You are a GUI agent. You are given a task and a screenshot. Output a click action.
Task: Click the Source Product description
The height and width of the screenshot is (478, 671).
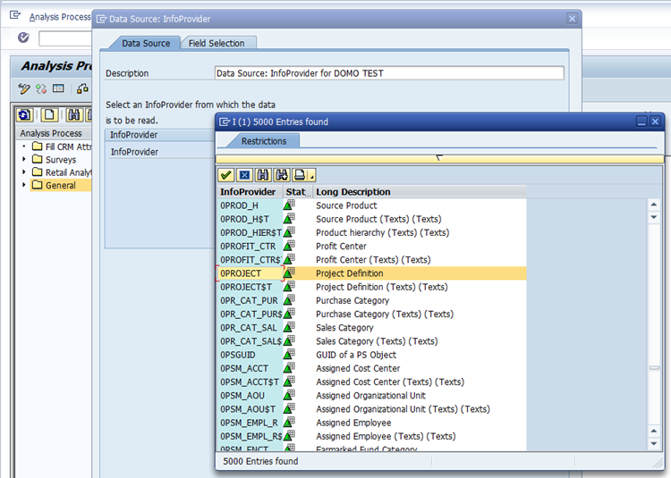(346, 205)
